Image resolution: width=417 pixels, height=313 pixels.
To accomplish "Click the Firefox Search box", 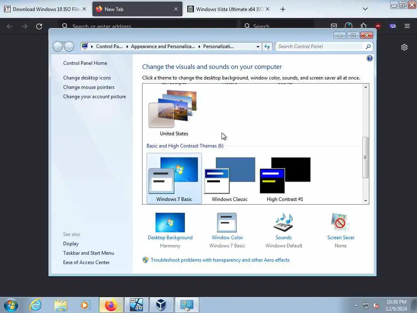I will [277, 26].
